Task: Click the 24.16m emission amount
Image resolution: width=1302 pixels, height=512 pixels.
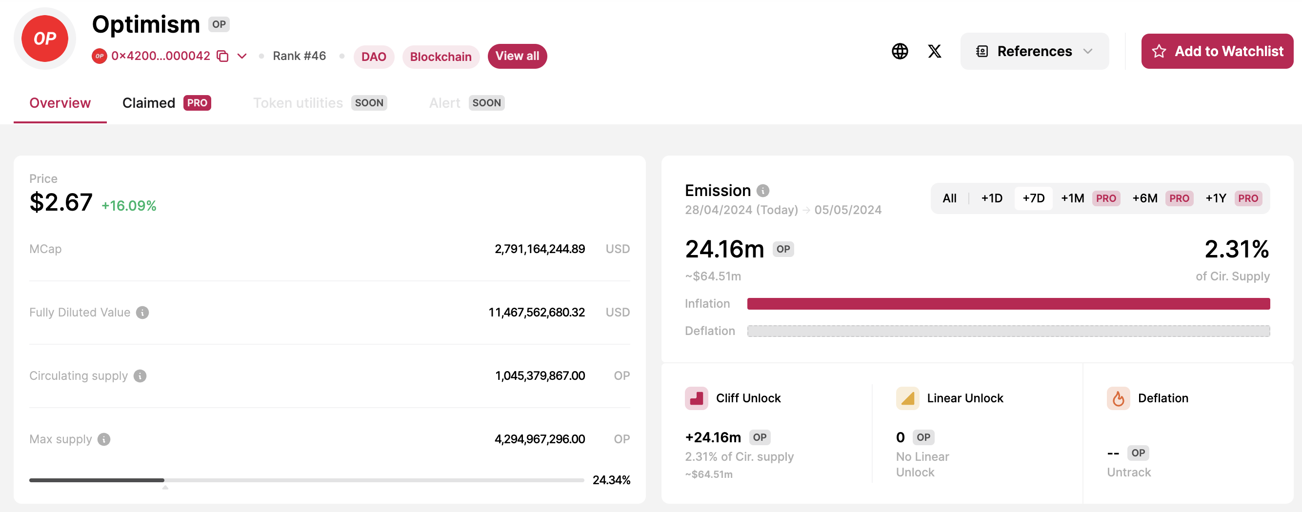Action: coord(724,249)
